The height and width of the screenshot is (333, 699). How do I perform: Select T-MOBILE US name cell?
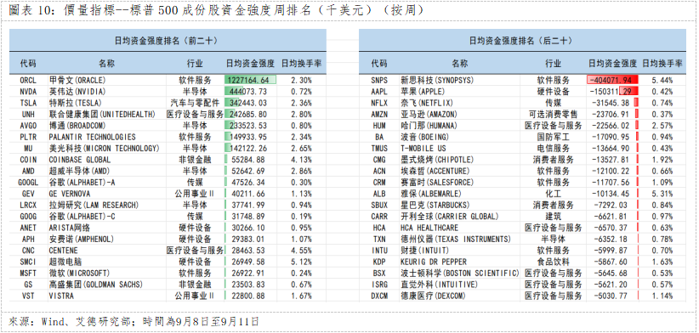423,149
